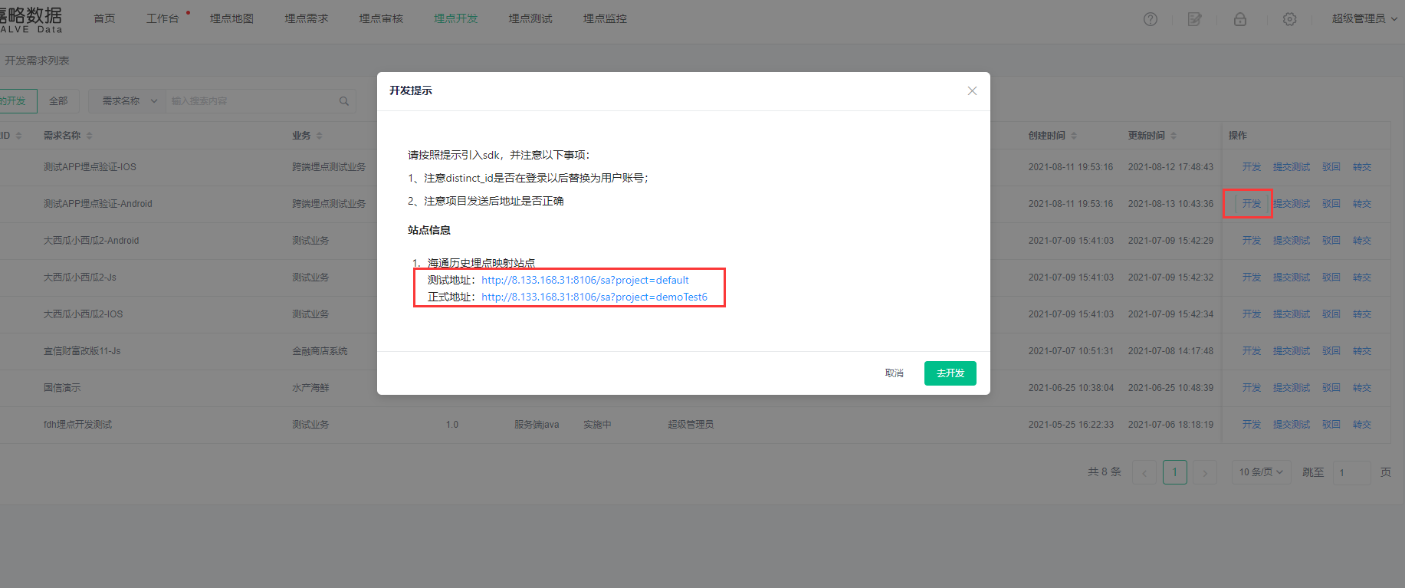Viewport: 1405px width, 588px height.
Task: Open the 需求名称 search field dropdown
Action: coord(127,101)
